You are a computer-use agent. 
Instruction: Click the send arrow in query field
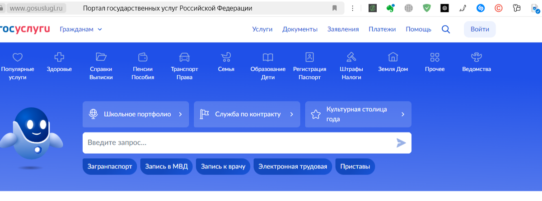(401, 143)
